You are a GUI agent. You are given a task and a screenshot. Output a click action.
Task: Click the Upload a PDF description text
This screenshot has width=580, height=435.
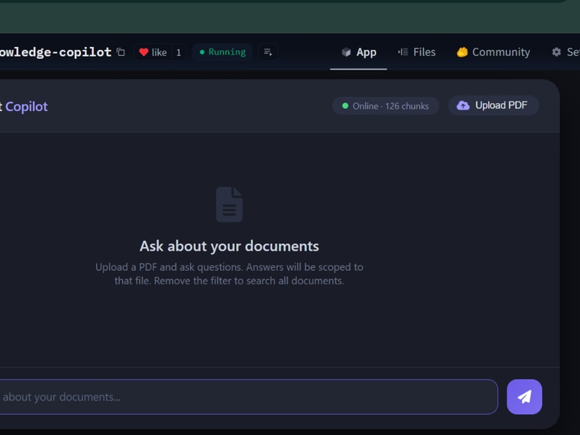(229, 274)
